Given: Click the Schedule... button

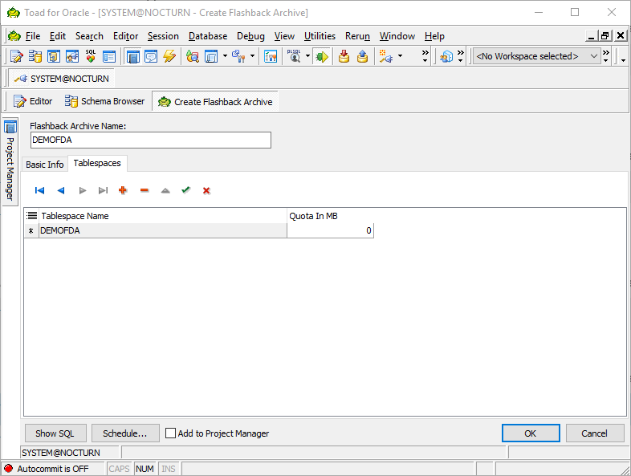Looking at the screenshot, I should point(125,433).
